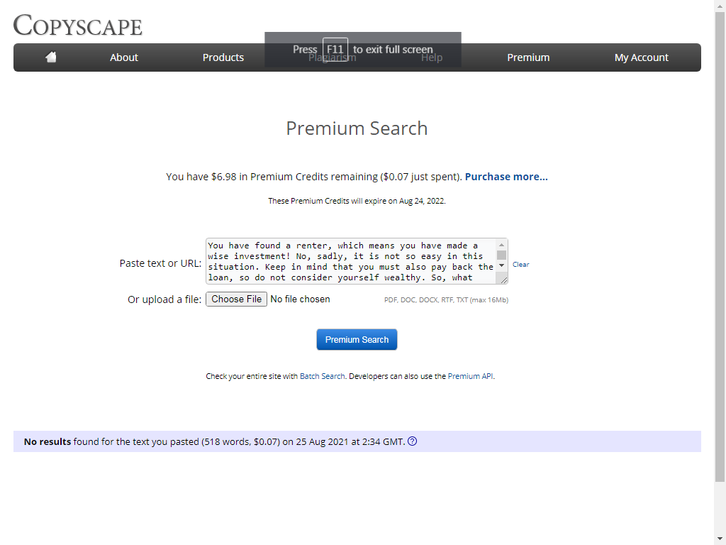Click textarea scroll up arrow
This screenshot has height=545, width=726.
(501, 245)
